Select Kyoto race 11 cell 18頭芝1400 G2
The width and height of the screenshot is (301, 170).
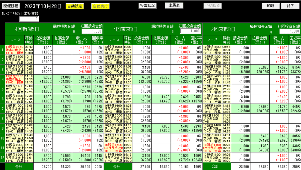click(x=212, y=148)
